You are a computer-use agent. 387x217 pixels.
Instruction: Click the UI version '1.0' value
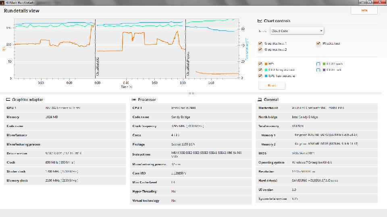[x=294, y=190]
